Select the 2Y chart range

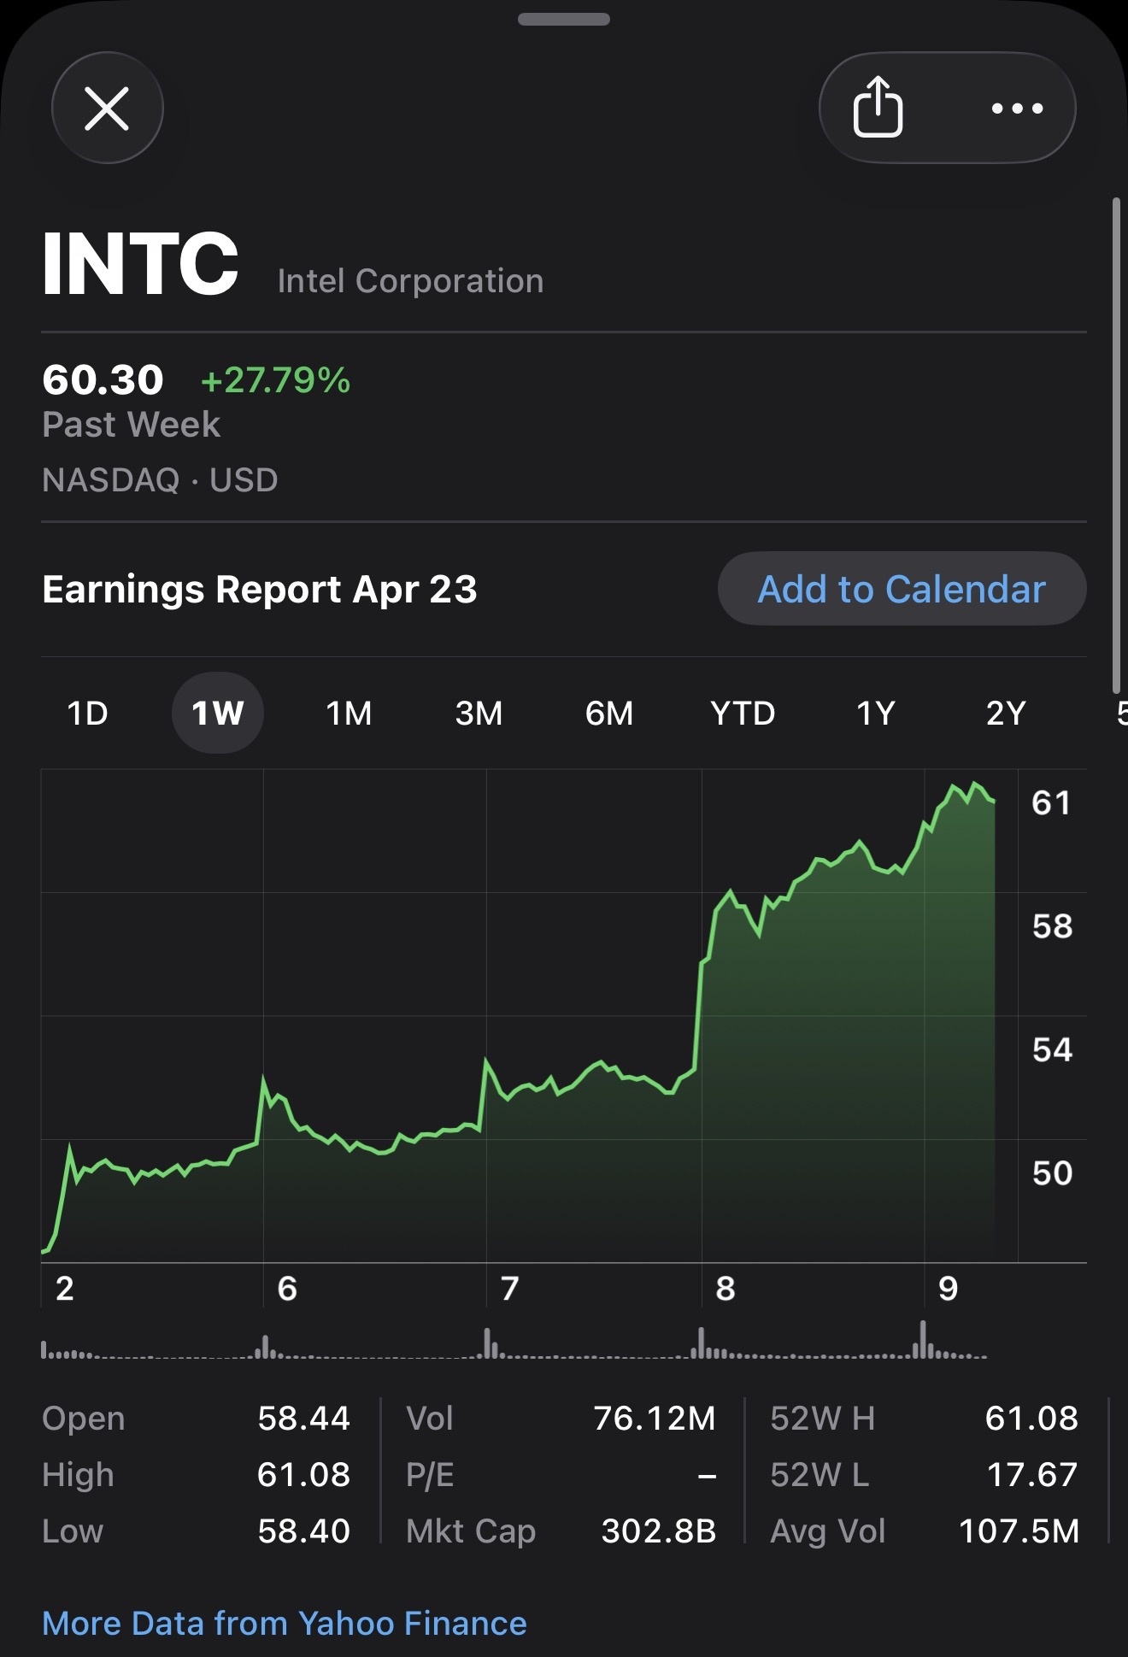pos(1006,713)
